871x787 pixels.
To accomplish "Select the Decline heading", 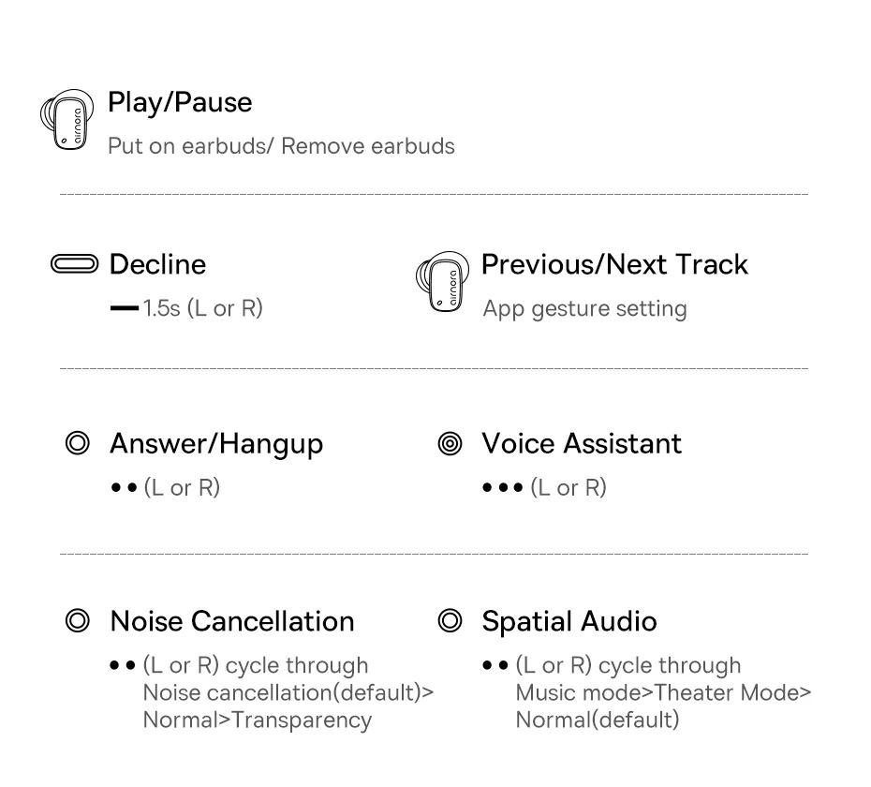I will coord(157,265).
